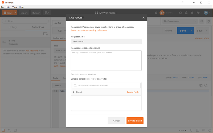Choose the Pretty response view
This screenshot has height=133, width=213.
[58, 85]
